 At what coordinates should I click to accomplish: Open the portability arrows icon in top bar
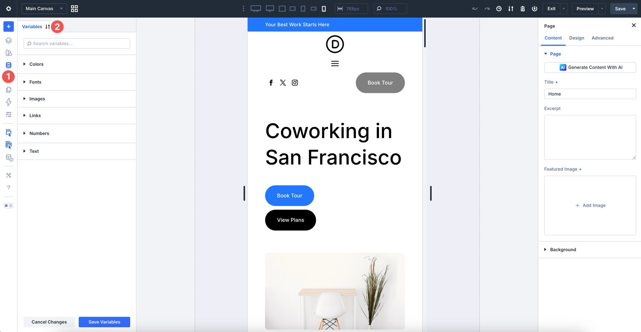click(510, 9)
